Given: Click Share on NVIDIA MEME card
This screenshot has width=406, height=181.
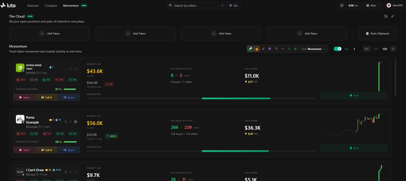Looking at the screenshot, I should tap(69, 97).
